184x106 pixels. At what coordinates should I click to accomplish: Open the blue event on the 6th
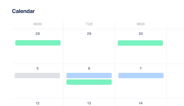pyautogui.click(x=89, y=75)
